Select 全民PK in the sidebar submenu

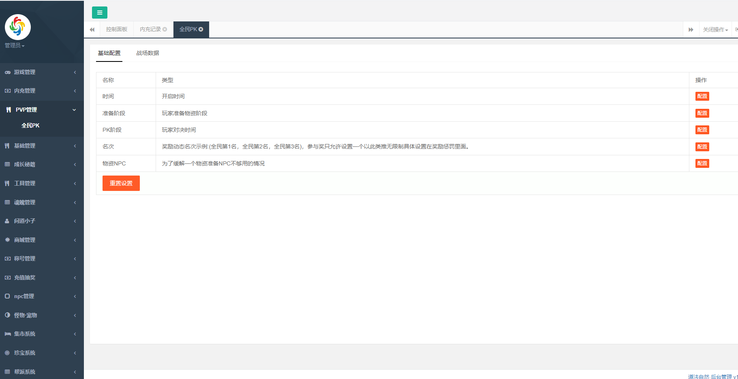click(30, 125)
